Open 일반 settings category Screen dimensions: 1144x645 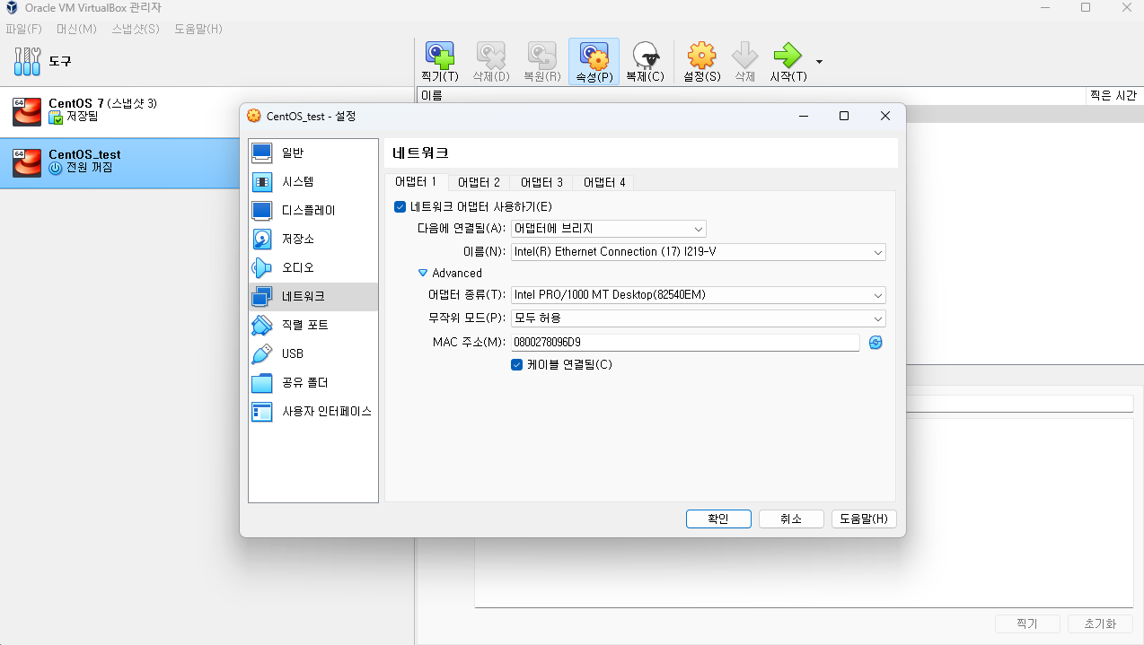pos(313,153)
